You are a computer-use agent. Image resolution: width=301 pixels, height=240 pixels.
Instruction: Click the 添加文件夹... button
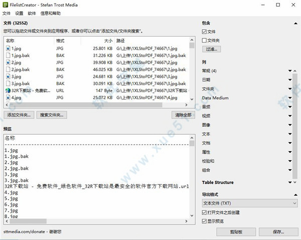coord(20,115)
